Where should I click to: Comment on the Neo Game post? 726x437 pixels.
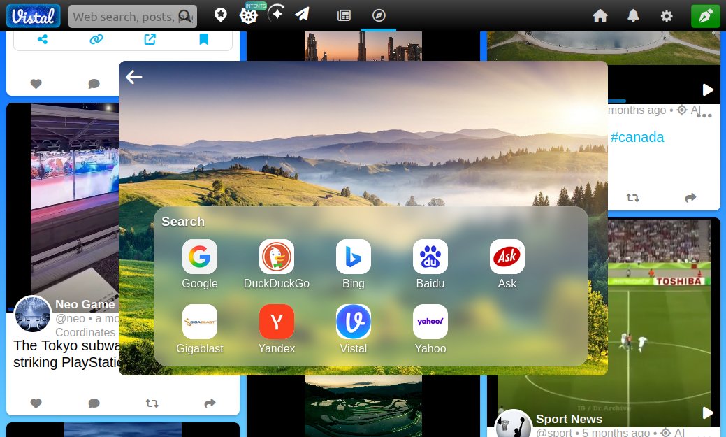click(x=94, y=403)
